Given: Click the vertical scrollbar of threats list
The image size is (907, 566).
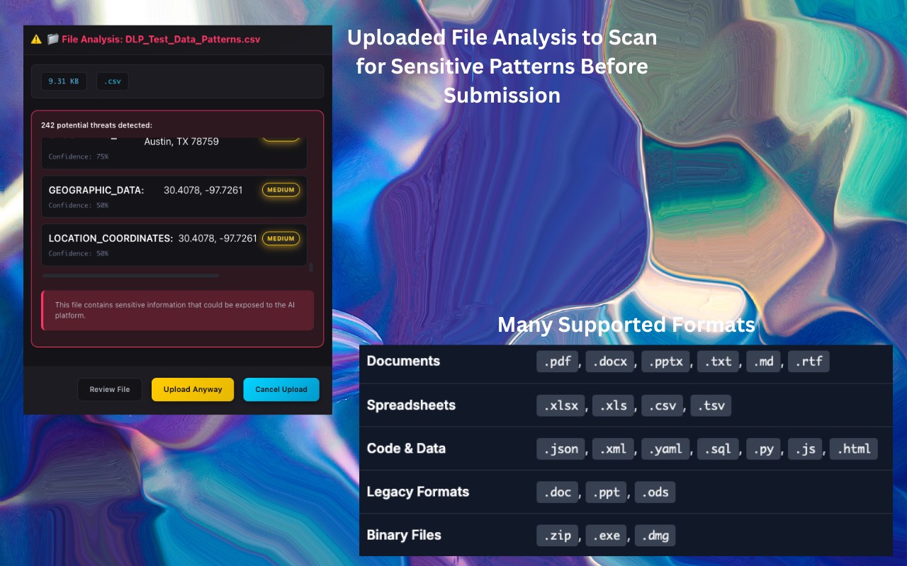Looking at the screenshot, I should point(311,267).
